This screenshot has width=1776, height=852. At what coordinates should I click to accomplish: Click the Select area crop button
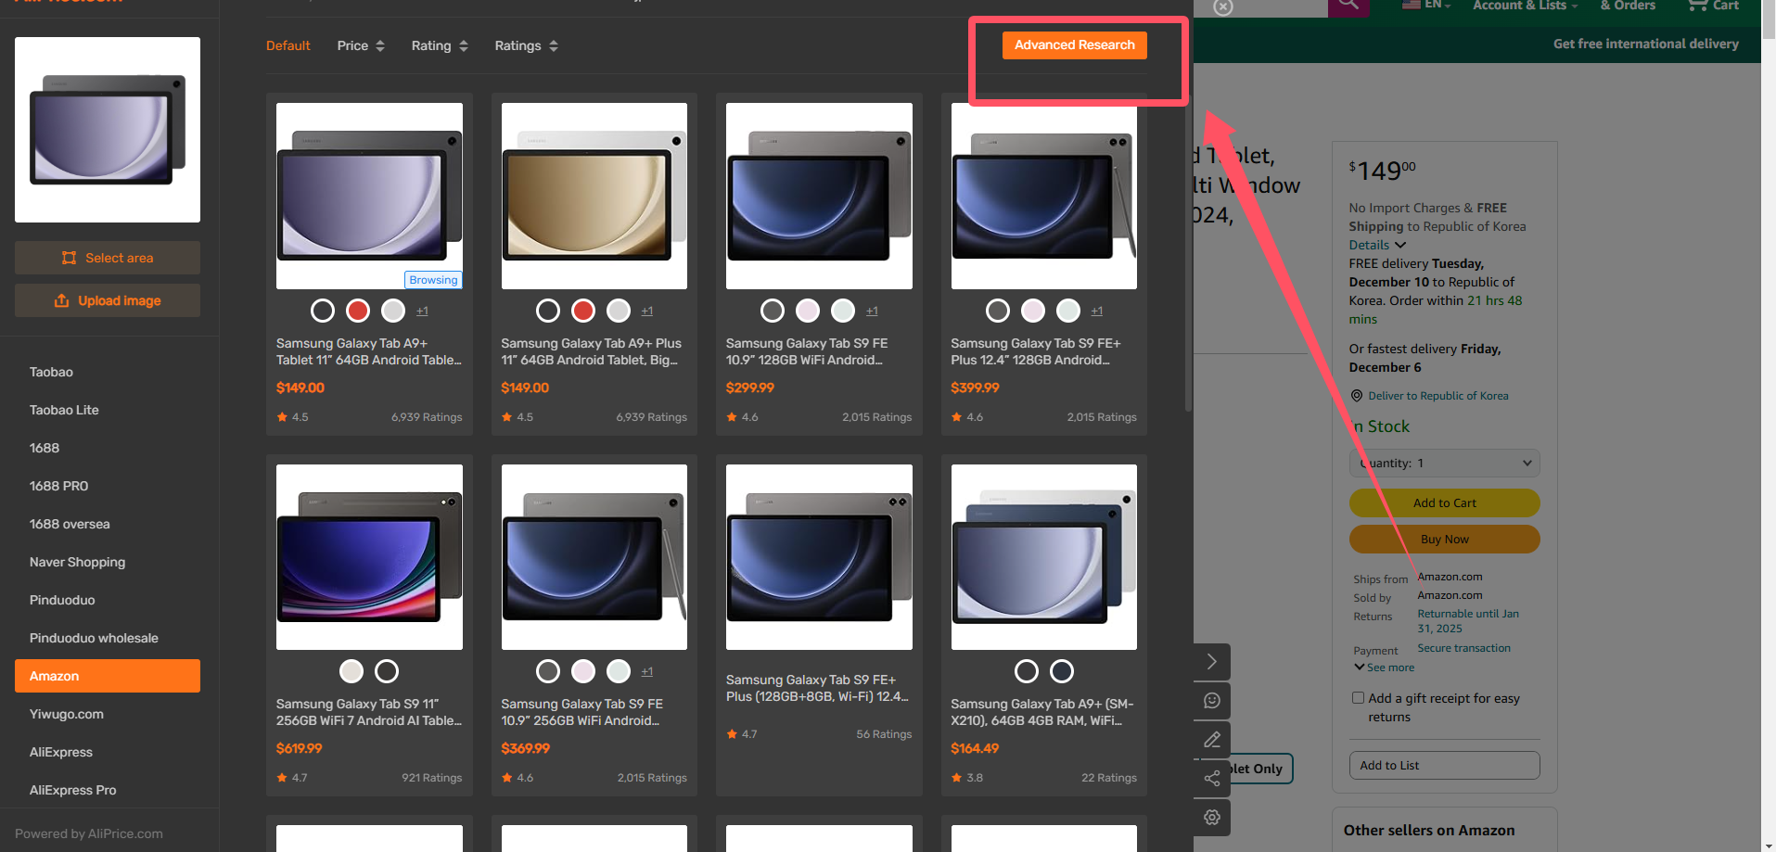(108, 258)
